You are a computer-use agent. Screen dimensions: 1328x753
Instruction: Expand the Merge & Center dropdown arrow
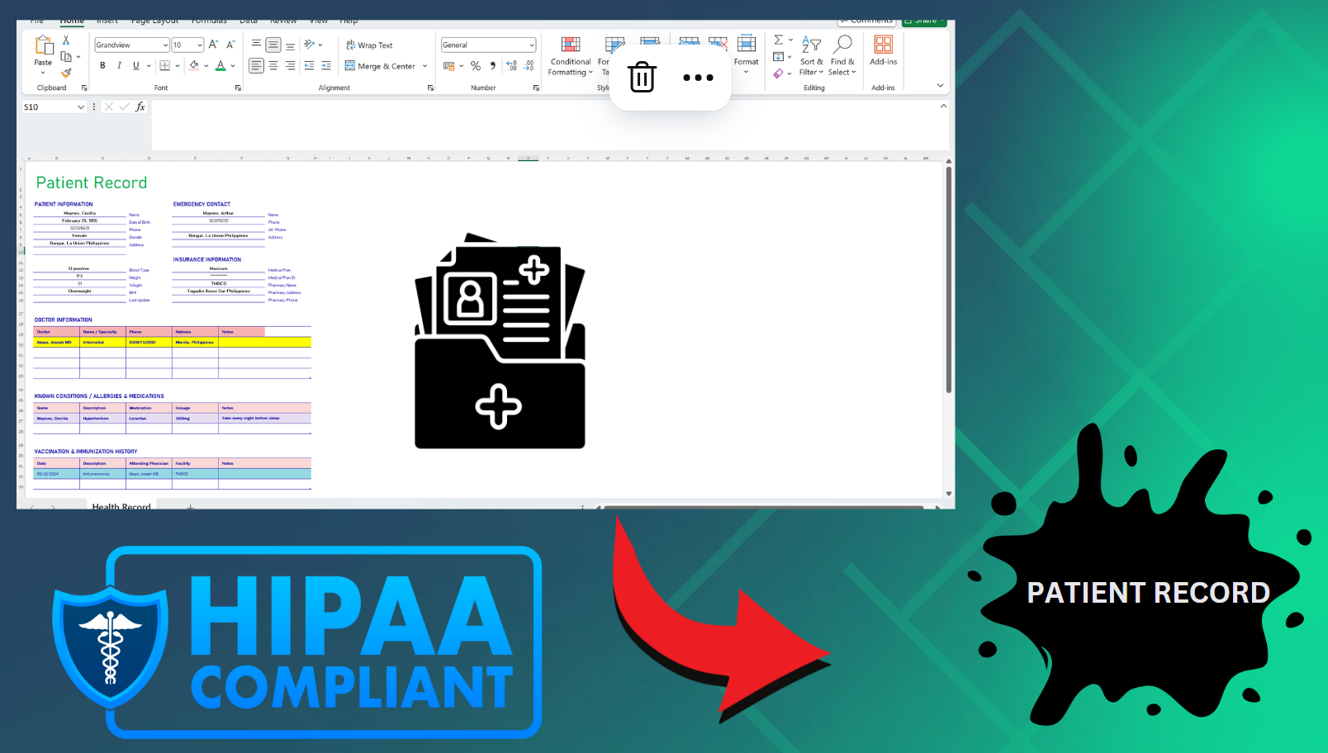click(425, 66)
